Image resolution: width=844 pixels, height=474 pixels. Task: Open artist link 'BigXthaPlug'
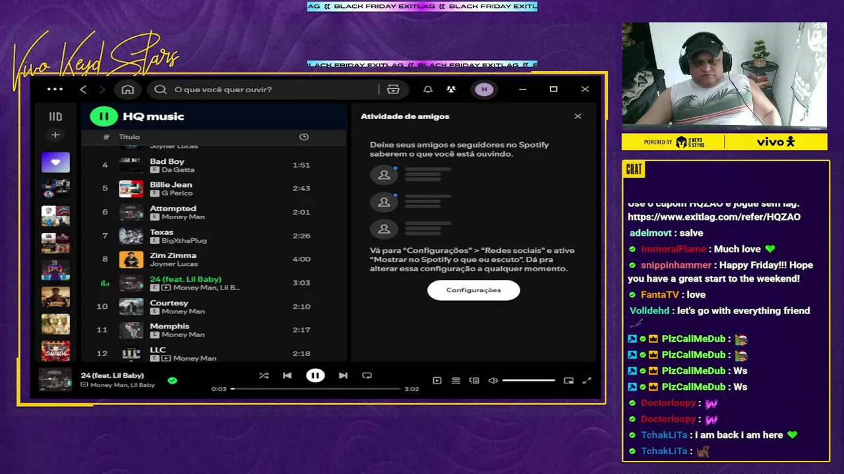pyautogui.click(x=184, y=241)
